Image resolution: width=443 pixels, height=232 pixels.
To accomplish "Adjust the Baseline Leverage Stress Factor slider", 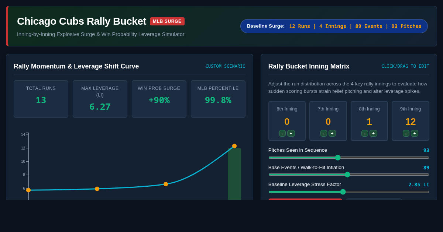I will click(349, 192).
